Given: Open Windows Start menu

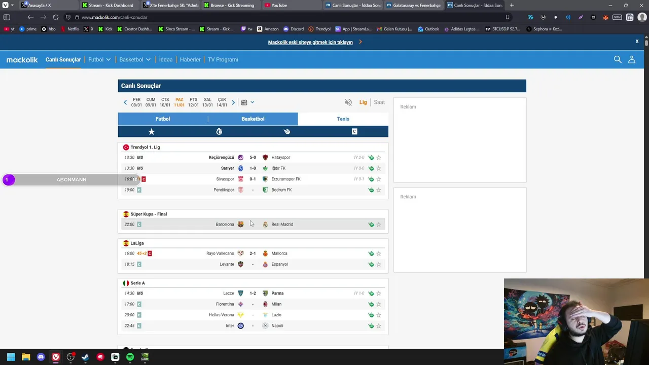Looking at the screenshot, I should [x=11, y=357].
